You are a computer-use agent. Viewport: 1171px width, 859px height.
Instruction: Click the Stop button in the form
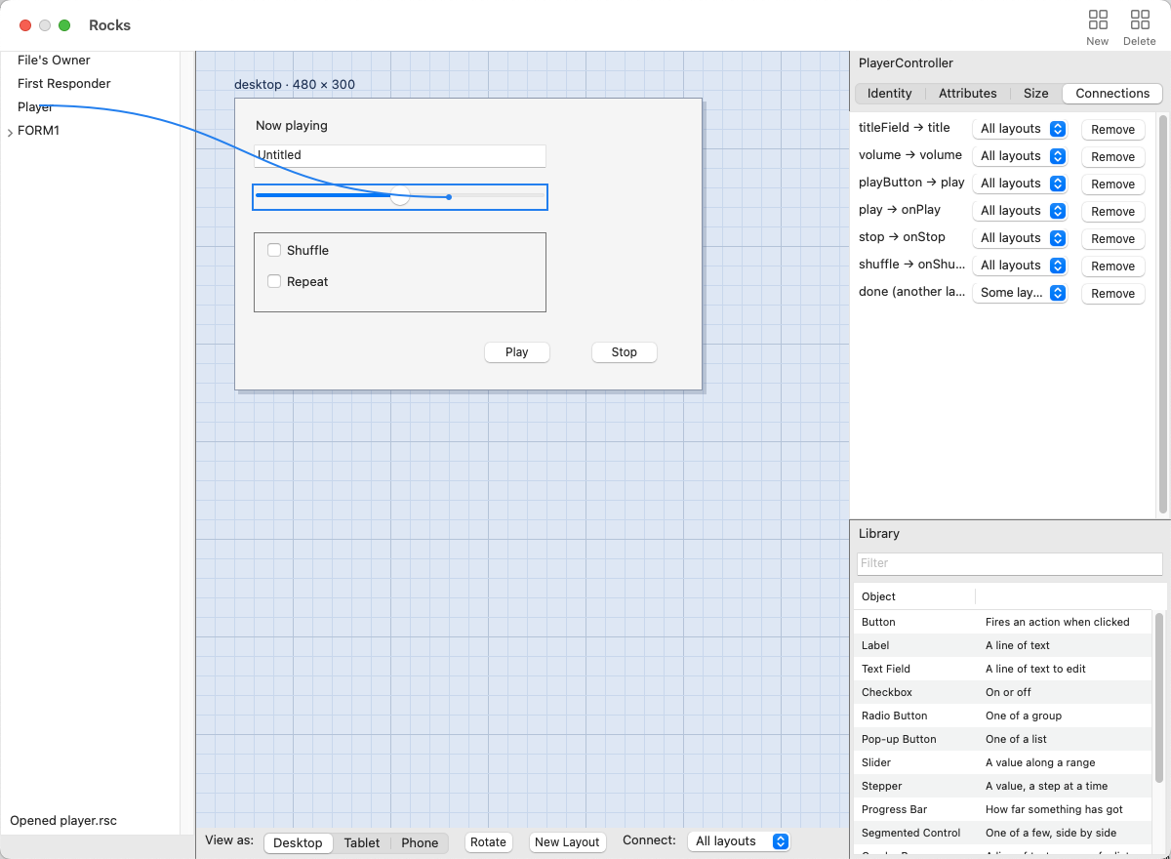625,352
